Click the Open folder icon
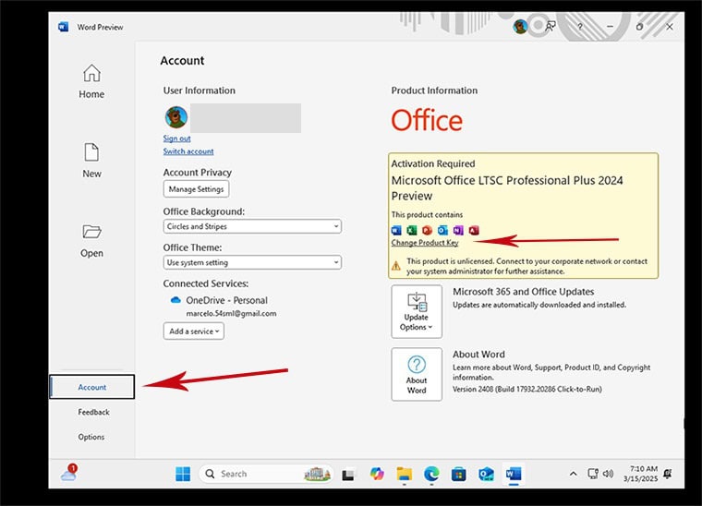This screenshot has height=506, width=702. (x=91, y=238)
